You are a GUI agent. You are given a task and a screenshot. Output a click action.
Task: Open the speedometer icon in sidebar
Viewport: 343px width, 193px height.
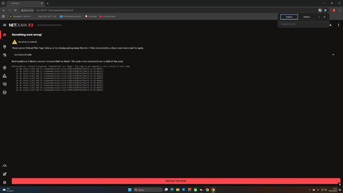click(x=5, y=166)
